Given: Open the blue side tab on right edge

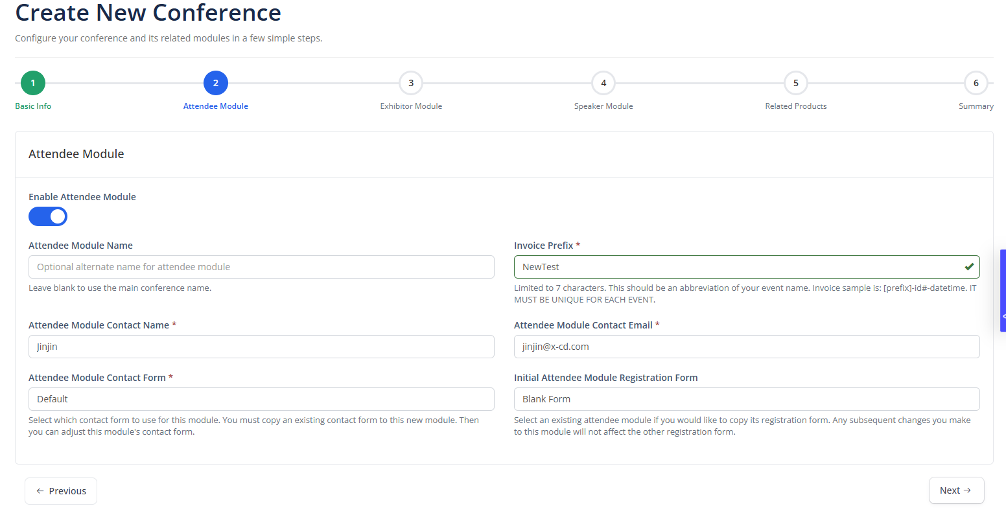Looking at the screenshot, I should (x=1003, y=290).
